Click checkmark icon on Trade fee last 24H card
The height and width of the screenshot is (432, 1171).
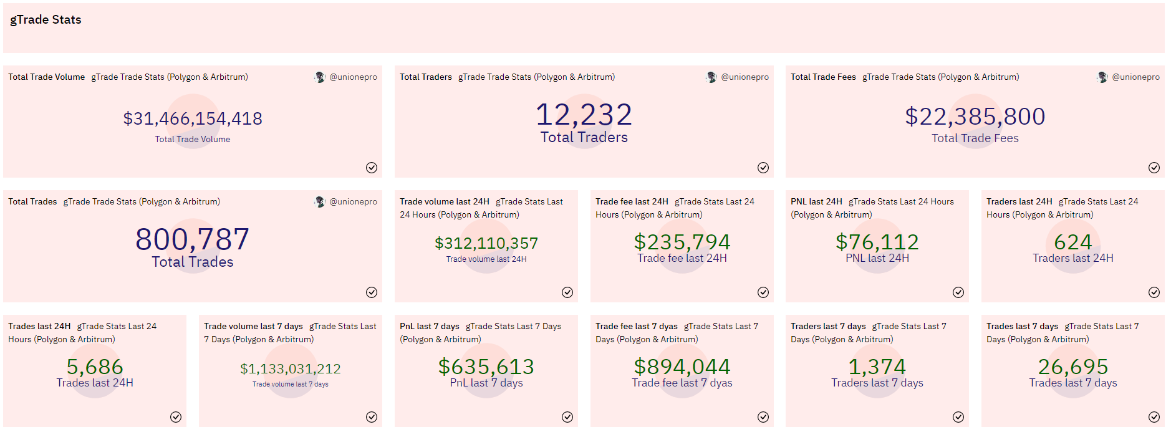click(763, 292)
